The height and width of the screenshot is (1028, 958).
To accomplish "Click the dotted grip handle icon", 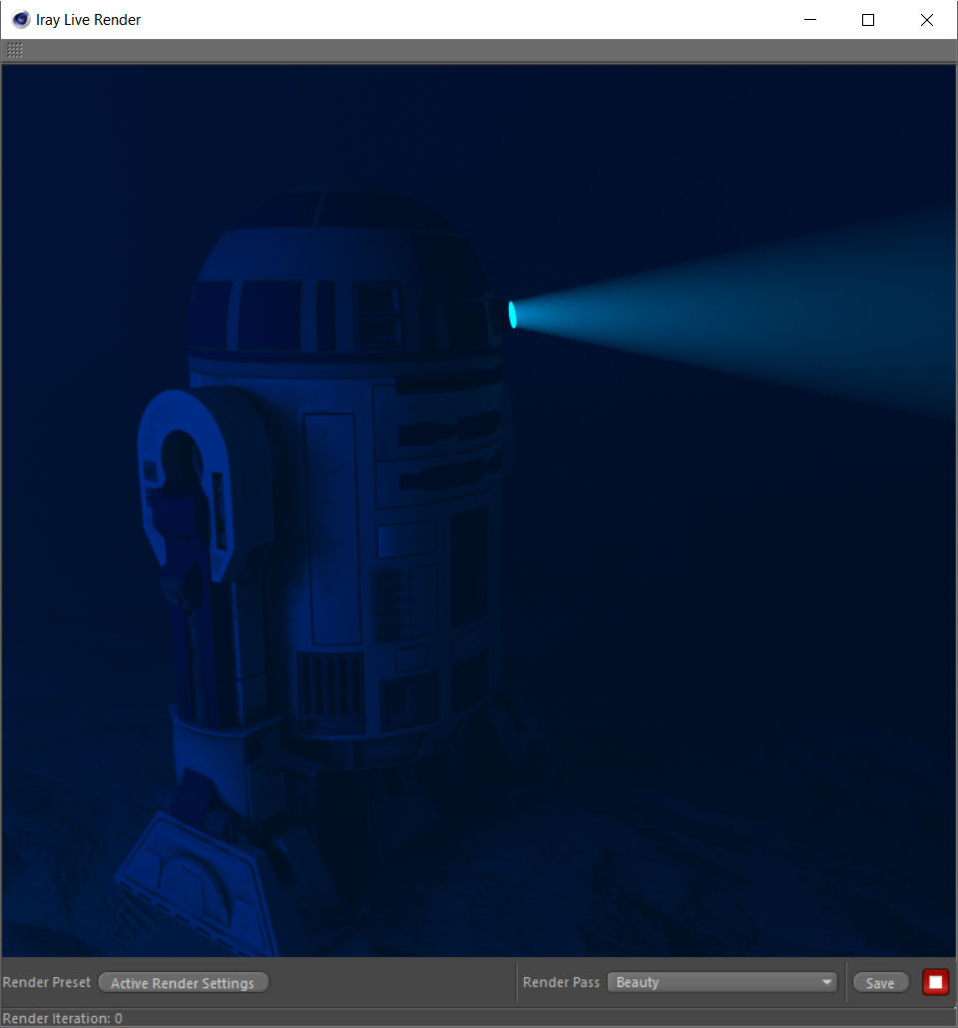I will click(x=14, y=51).
